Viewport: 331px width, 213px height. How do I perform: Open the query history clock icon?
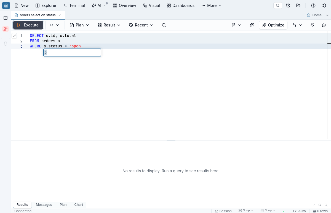point(288,6)
